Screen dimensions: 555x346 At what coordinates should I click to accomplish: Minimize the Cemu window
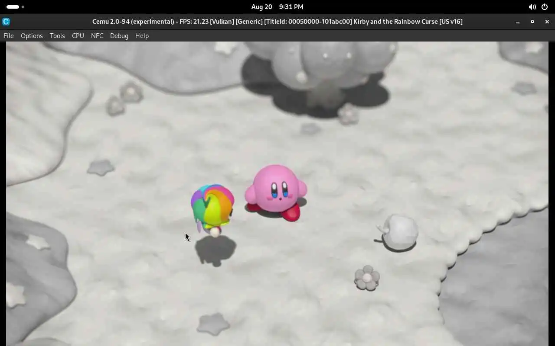518,22
